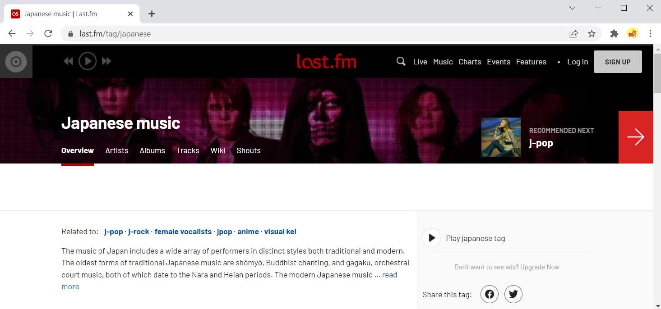The image size is (661, 309).
Task: Go to recommended next tag with red arrow
Action: click(x=636, y=136)
